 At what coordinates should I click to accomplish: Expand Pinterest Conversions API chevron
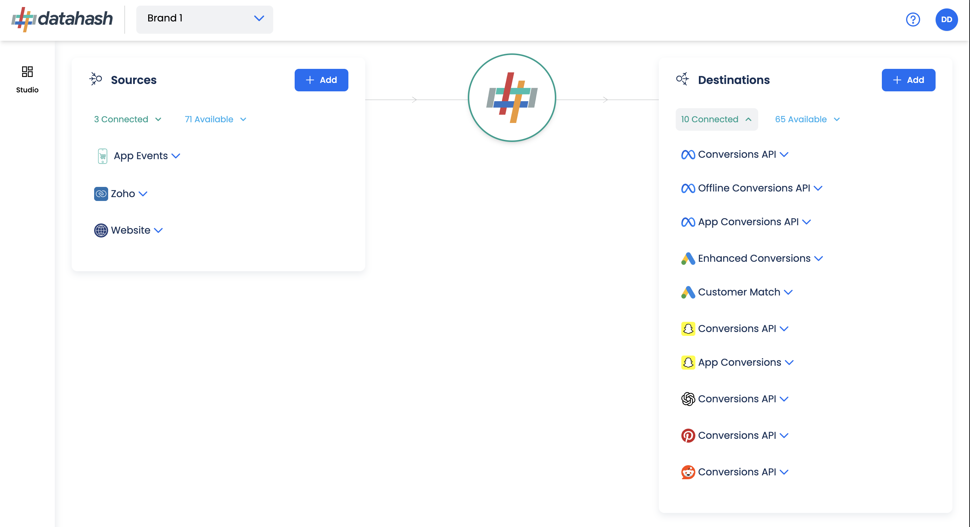pos(784,435)
